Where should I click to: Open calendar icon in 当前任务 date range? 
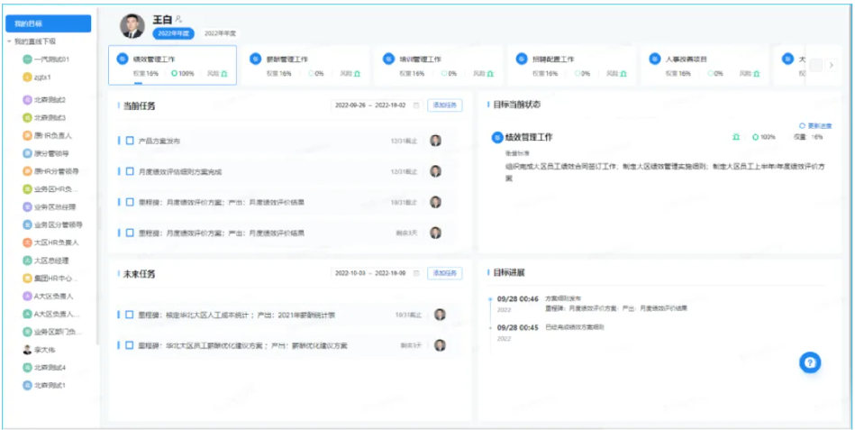pos(416,105)
